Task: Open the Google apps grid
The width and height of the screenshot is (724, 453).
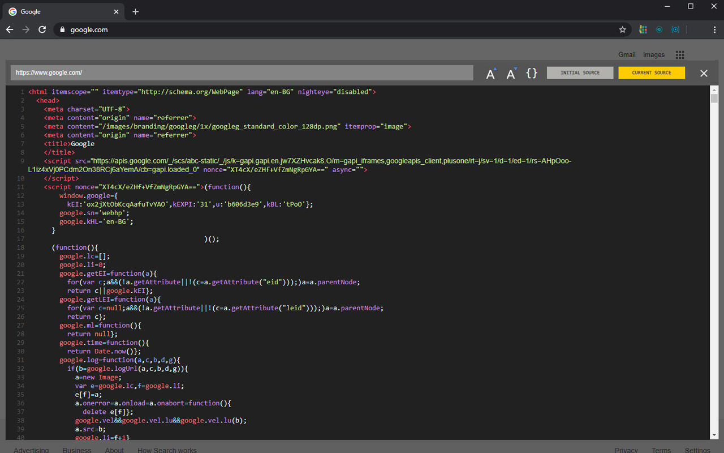Action: pos(680,54)
